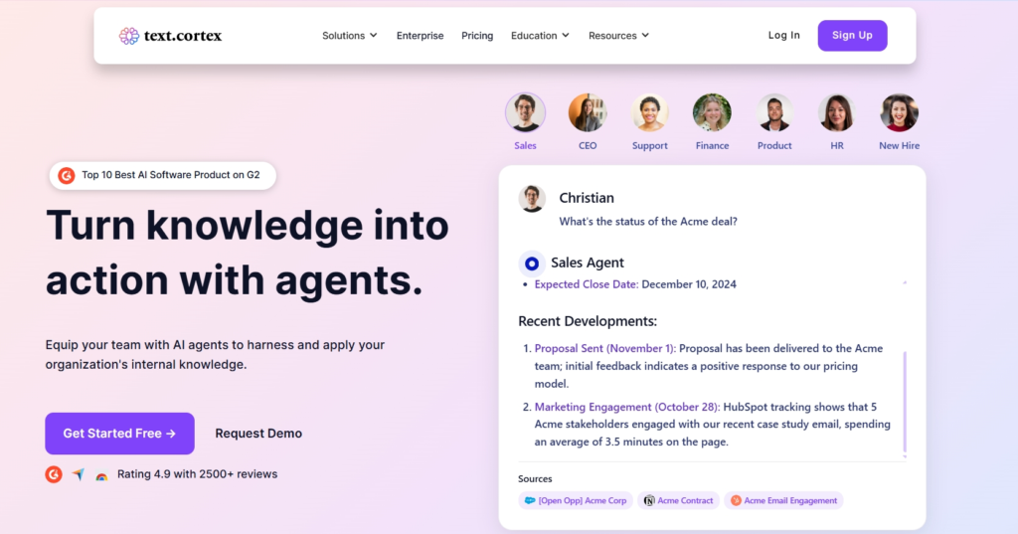
Task: Click the Request Demo link
Action: pos(258,434)
